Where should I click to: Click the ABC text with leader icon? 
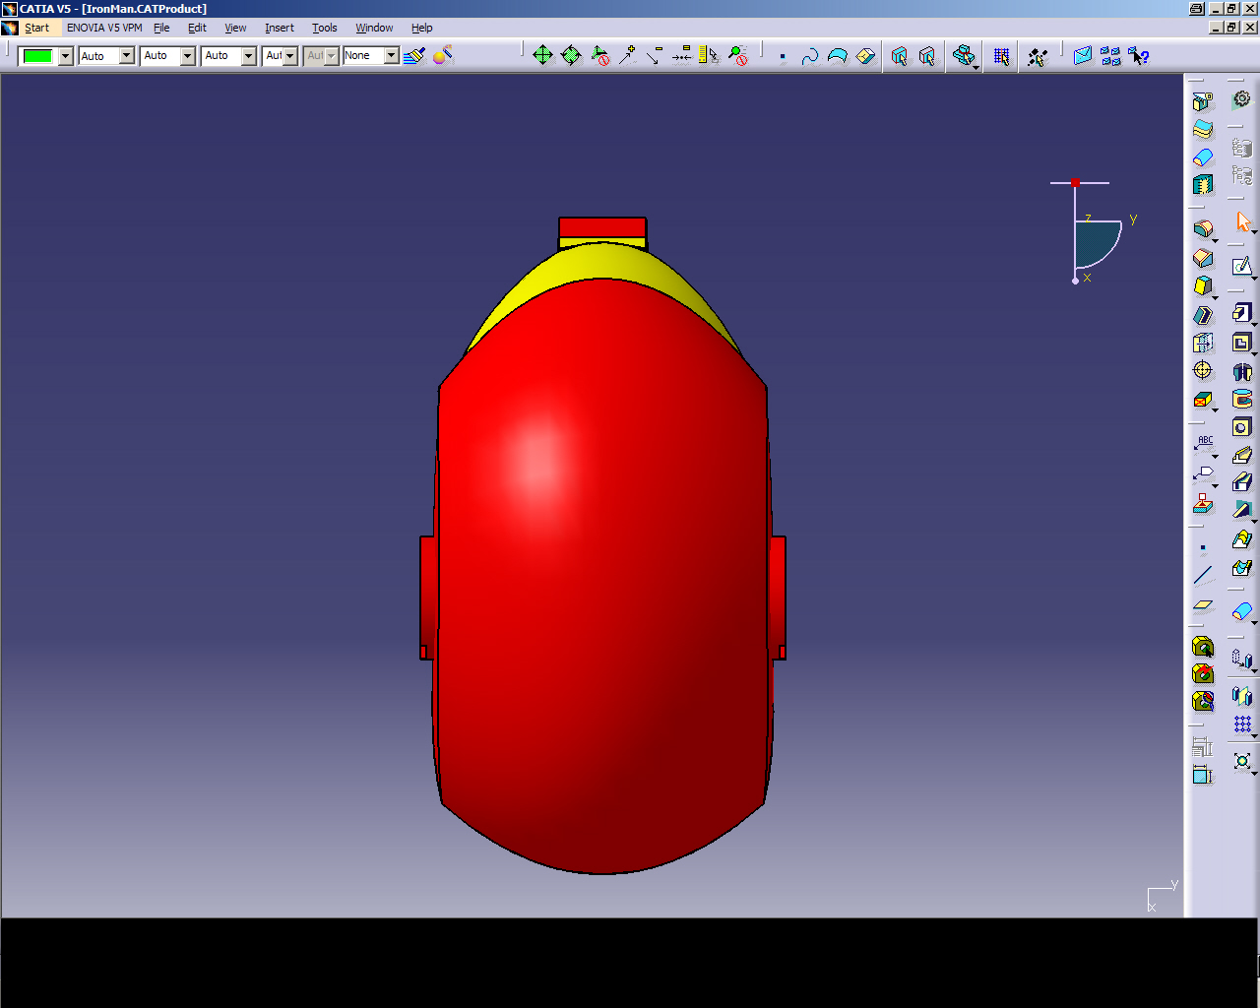click(x=1205, y=445)
